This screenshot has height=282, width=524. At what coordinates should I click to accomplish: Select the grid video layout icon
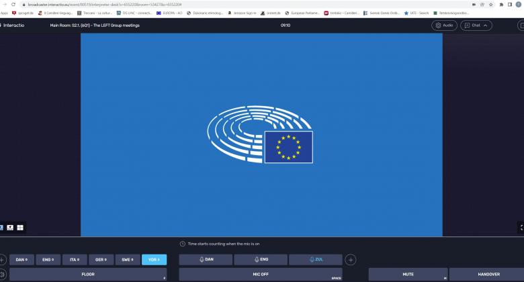click(x=20, y=228)
